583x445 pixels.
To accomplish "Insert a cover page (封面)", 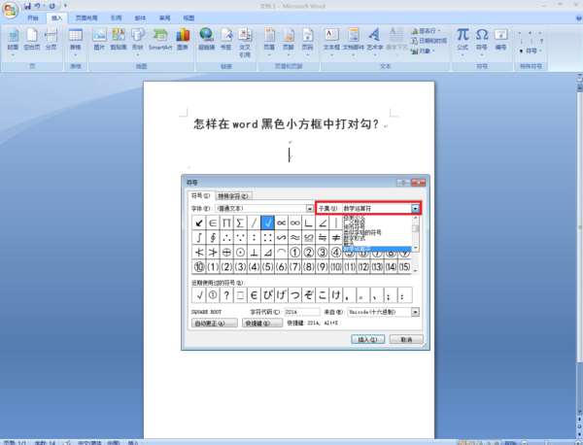I will coord(13,42).
